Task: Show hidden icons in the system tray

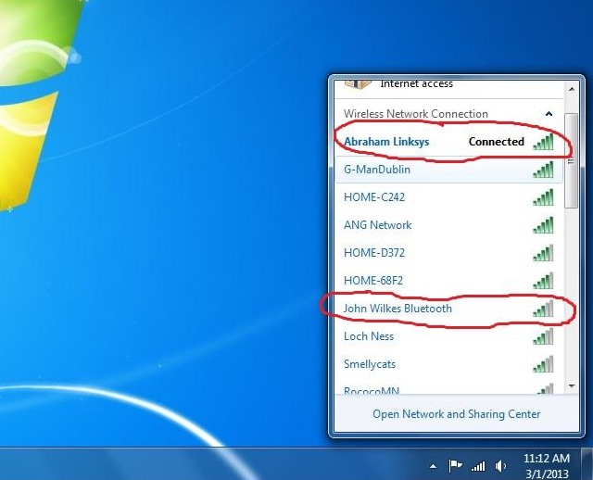Action: point(432,465)
